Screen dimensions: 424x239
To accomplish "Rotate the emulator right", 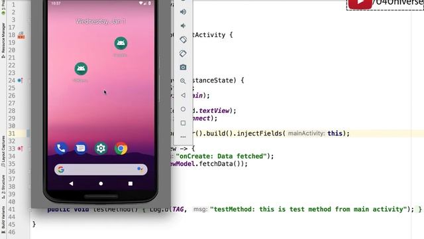I will pos(183,53).
